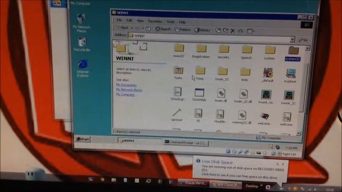342x192 pixels.
Task: Open the security folder
Action: 223,52
